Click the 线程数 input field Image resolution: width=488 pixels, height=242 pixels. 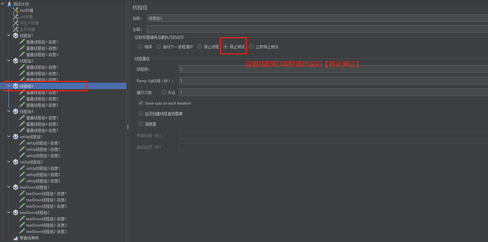[x=333, y=69]
